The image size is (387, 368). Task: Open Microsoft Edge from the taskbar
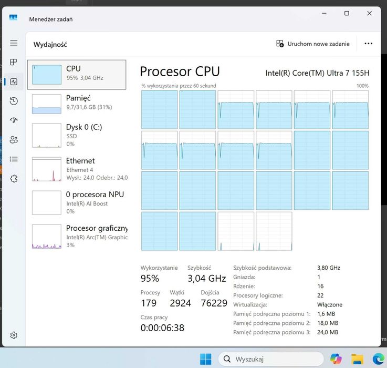[x=379, y=359]
